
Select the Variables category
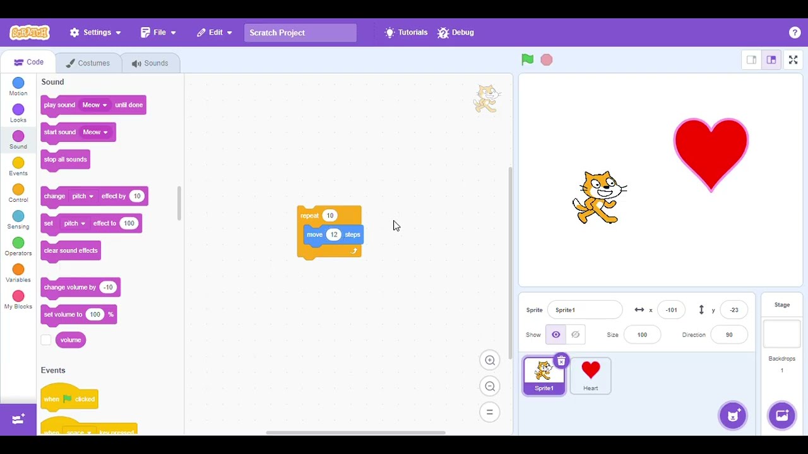coord(18,273)
